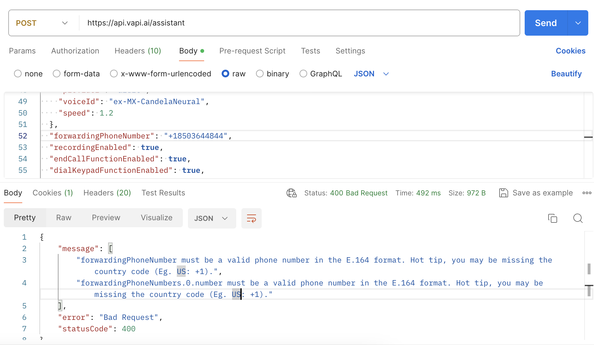Toggle line wrapping in the response viewer
This screenshot has height=345, width=594.
[x=251, y=218]
